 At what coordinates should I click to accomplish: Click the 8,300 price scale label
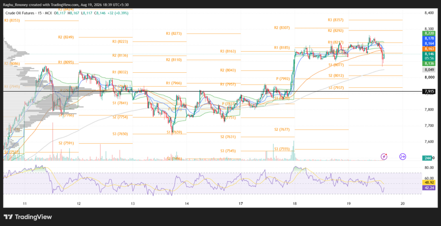(429, 29)
